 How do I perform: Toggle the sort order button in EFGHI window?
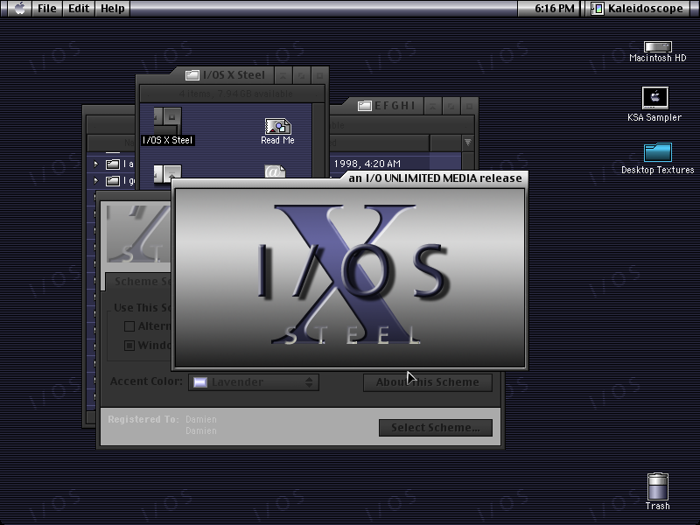[467, 143]
